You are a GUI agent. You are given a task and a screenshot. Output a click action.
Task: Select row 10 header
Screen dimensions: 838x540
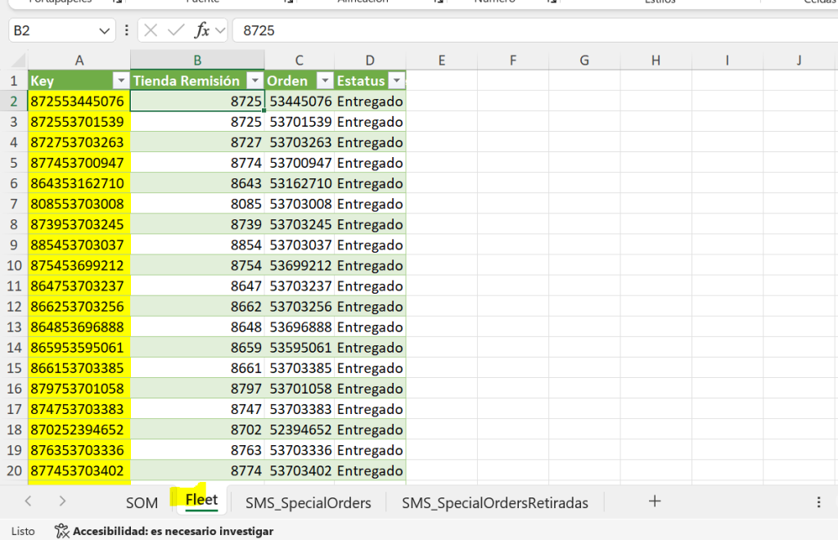click(x=14, y=265)
